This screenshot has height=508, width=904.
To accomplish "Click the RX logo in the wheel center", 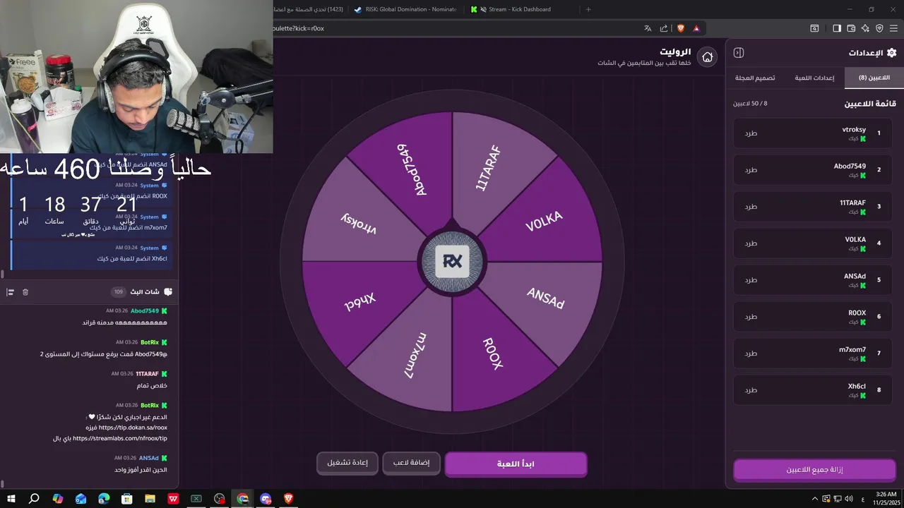I will (x=452, y=262).
